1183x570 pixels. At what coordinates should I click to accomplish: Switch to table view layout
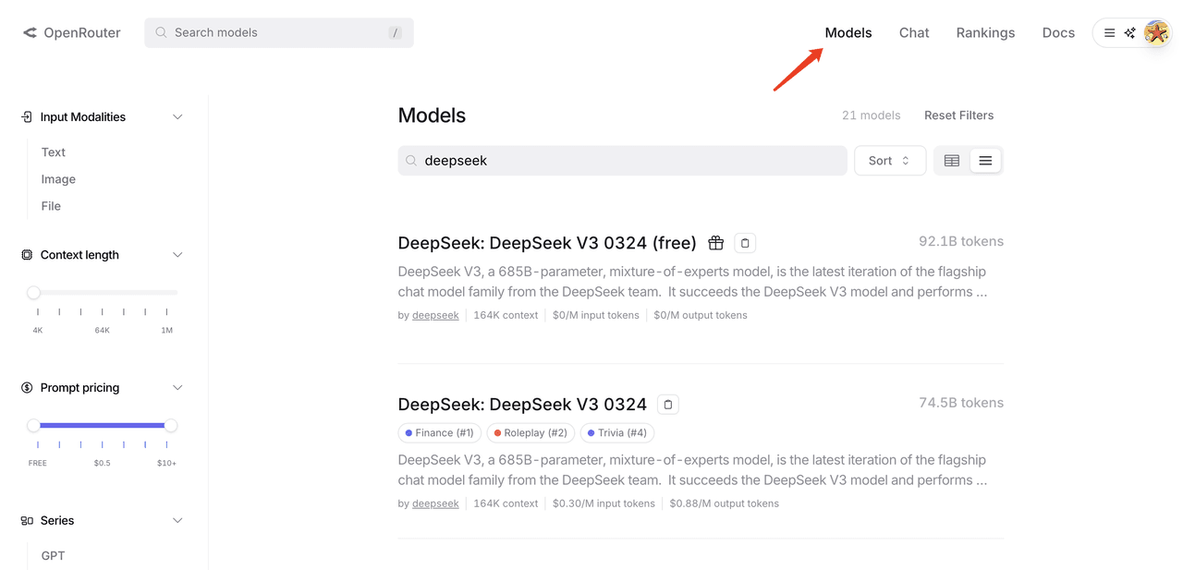(x=952, y=161)
